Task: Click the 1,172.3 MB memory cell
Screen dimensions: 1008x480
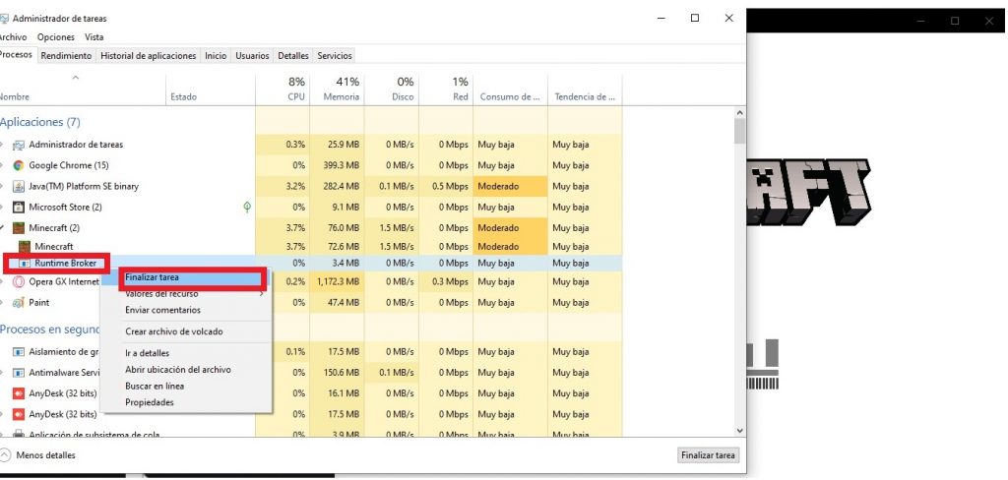Action: (337, 281)
